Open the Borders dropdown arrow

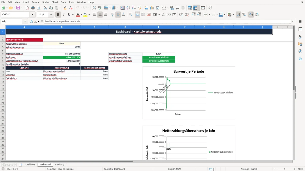click(209, 15)
